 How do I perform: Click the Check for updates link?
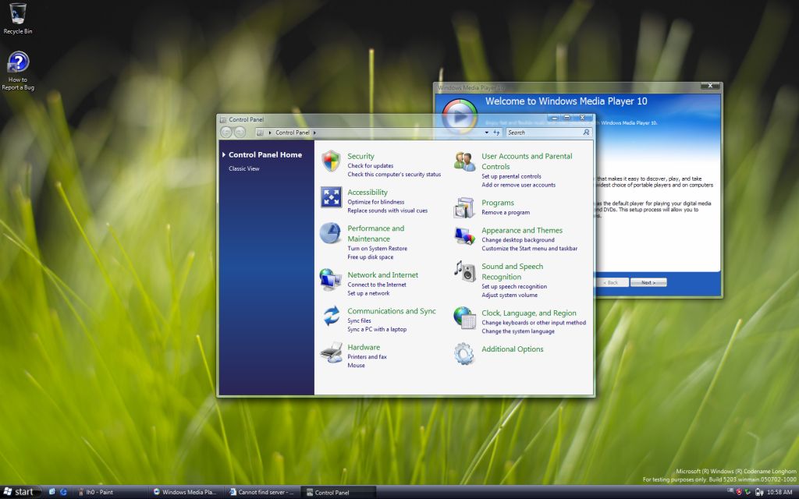point(370,166)
